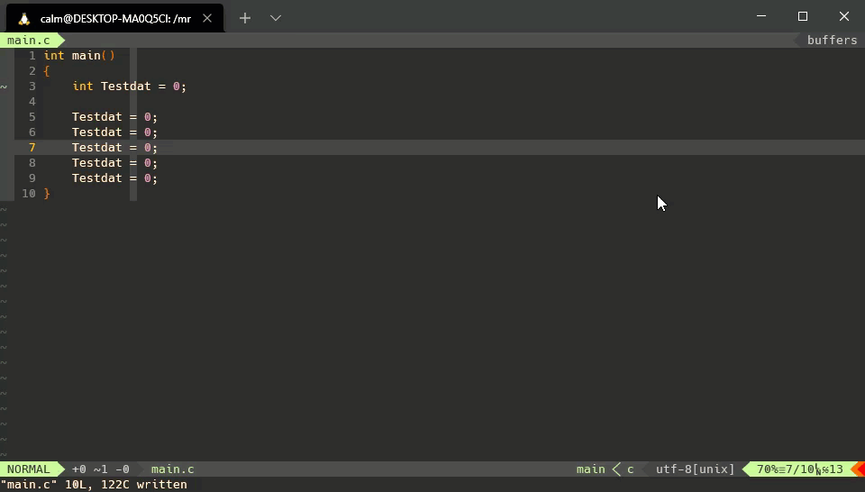Click the 'c' filetype indicator
The image size is (865, 492).
tap(631, 469)
